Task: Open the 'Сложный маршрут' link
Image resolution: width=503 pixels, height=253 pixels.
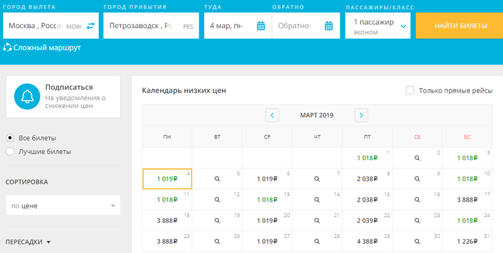Action: coord(47,47)
